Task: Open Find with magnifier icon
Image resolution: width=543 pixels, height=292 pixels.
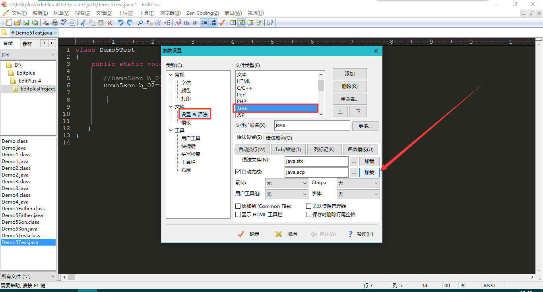Action: pos(140,23)
